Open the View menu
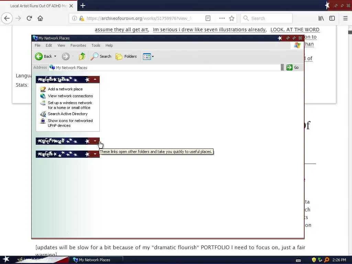The height and width of the screenshot is (264, 352). tap(61, 45)
